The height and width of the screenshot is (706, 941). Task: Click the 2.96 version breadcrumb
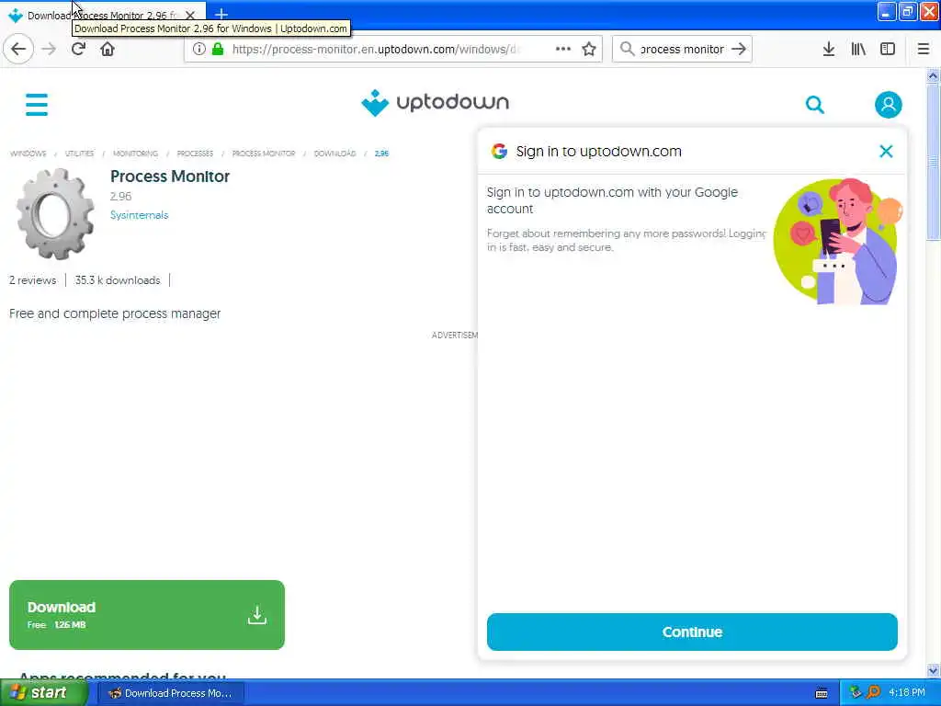tap(381, 154)
